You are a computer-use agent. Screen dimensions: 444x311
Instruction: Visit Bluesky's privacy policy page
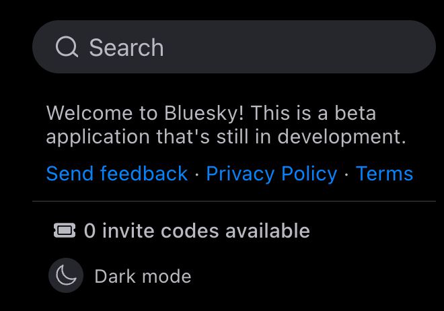271,174
